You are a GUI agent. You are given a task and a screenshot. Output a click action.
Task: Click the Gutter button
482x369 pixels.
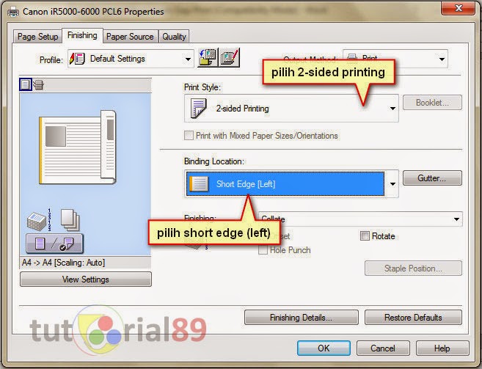coord(432,178)
